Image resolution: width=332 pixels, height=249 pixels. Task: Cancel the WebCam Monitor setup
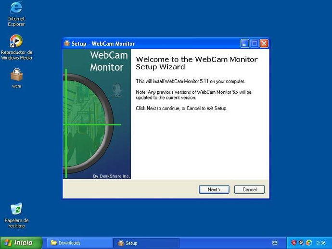[249, 189]
